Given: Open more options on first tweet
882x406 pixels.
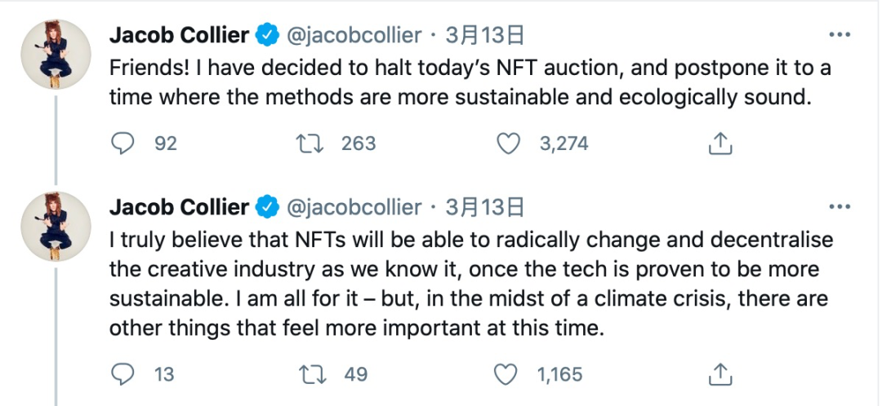Looking at the screenshot, I should point(840,35).
